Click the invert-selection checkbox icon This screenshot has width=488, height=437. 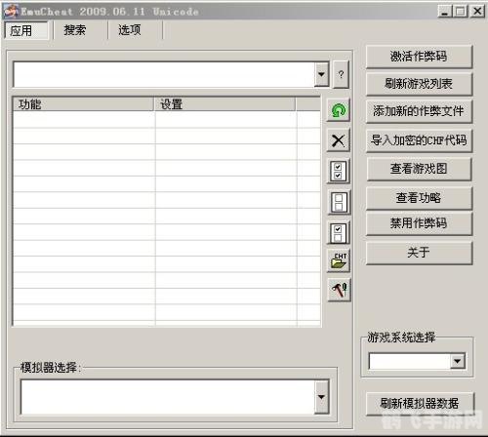[339, 233]
